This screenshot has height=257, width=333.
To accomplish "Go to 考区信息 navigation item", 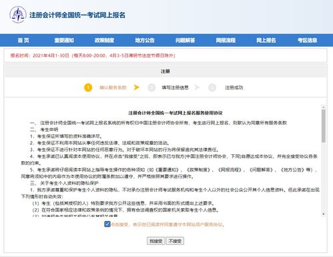I will 308,40.
